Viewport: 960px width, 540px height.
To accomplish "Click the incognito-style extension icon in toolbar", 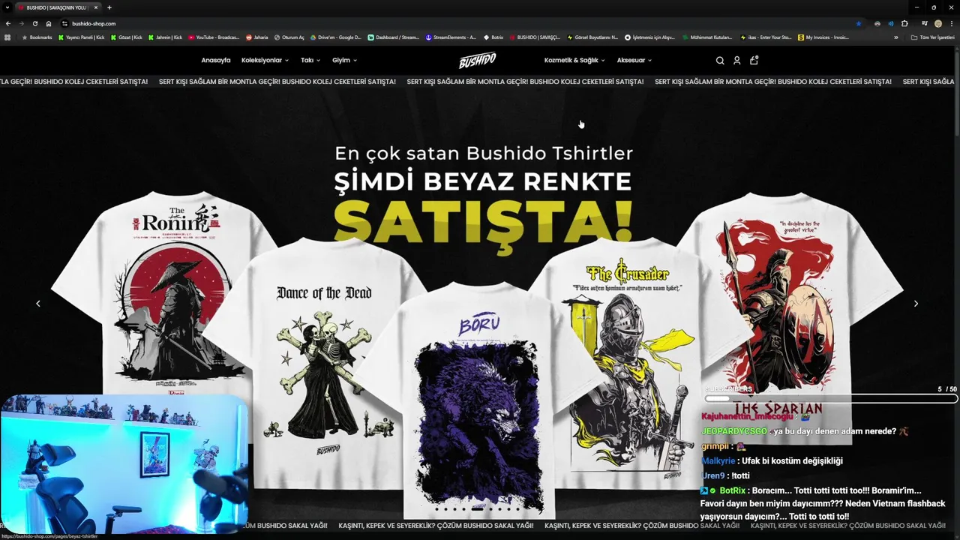I will pyautogui.click(x=877, y=23).
